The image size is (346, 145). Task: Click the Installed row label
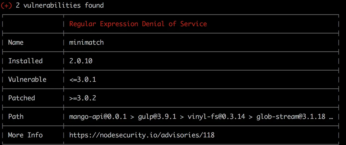[x=25, y=61]
